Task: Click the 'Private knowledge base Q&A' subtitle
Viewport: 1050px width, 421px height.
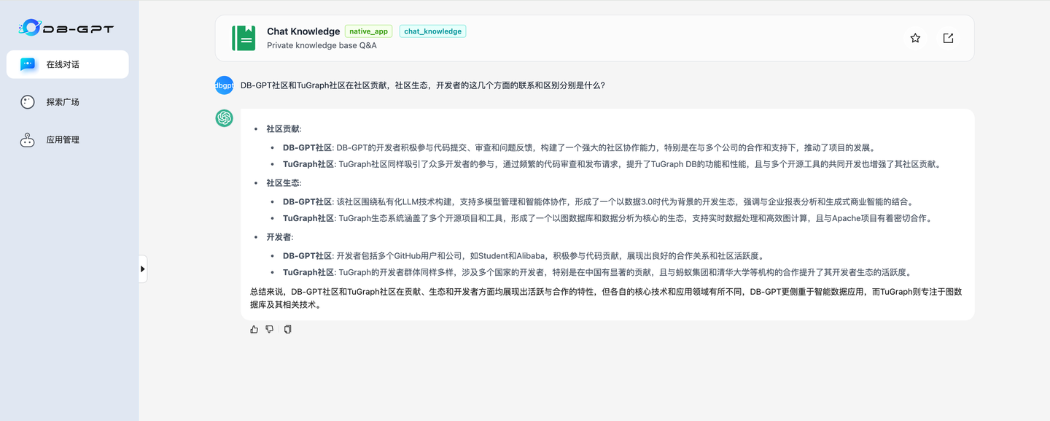Action: click(x=322, y=45)
